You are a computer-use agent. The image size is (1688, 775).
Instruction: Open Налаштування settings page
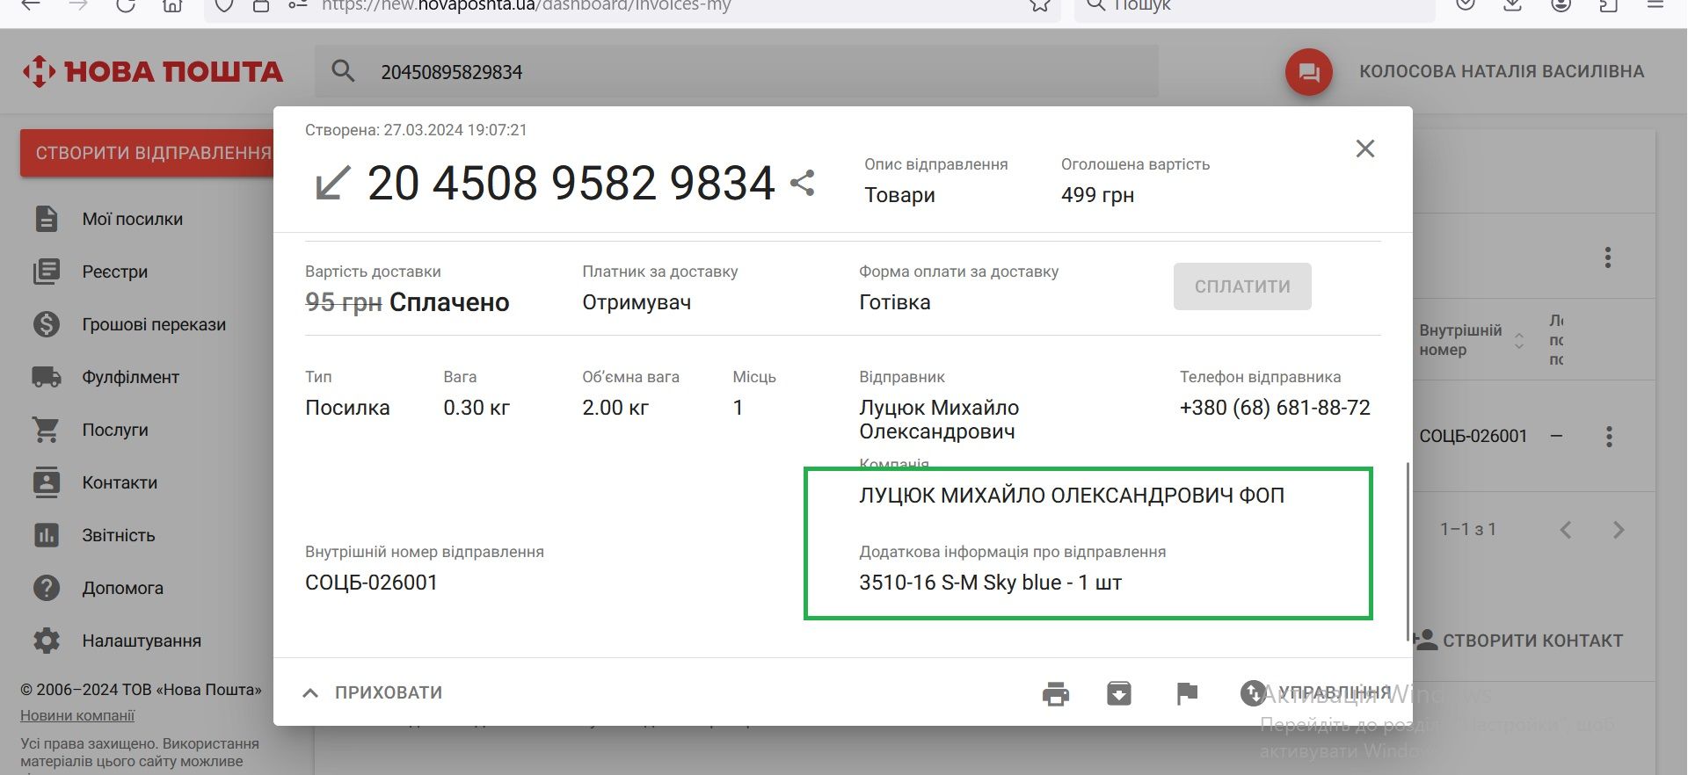(141, 641)
